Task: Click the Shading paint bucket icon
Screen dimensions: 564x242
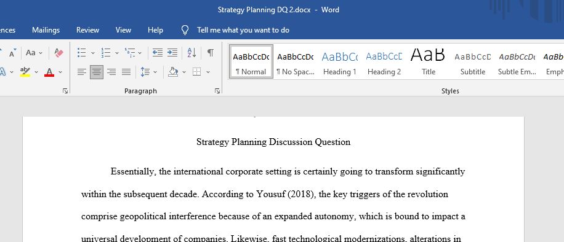Action: pos(174,72)
